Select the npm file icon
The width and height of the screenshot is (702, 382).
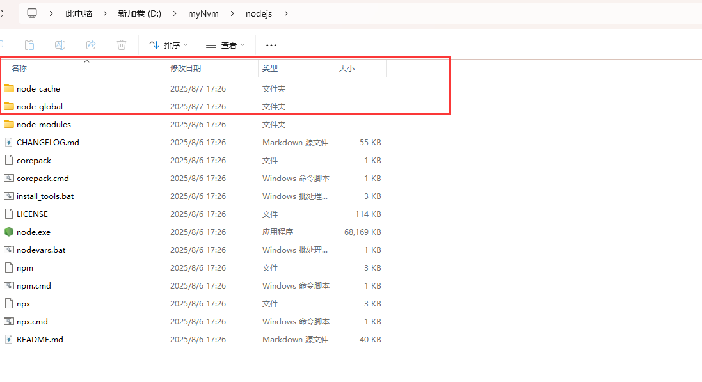pos(9,267)
